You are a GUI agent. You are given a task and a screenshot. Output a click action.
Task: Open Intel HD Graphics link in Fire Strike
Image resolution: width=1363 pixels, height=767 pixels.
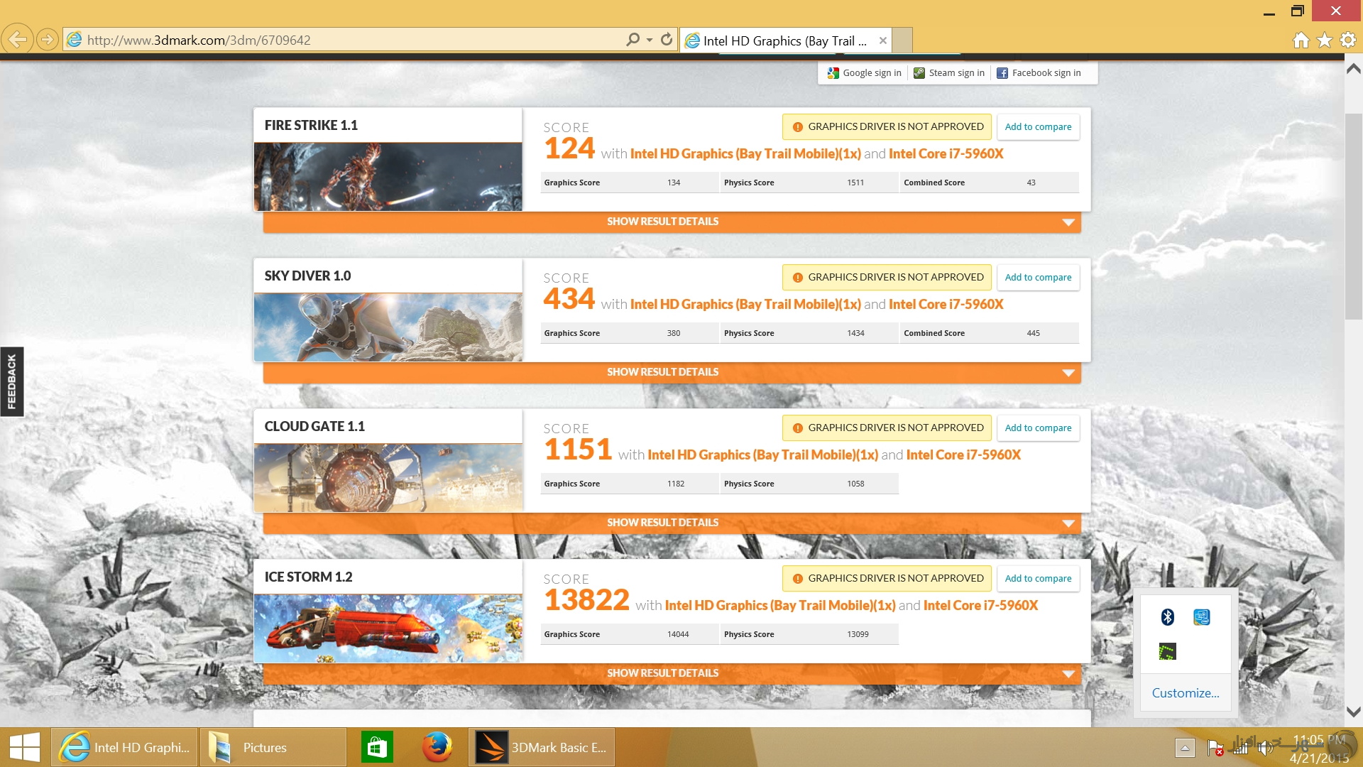coord(745,154)
